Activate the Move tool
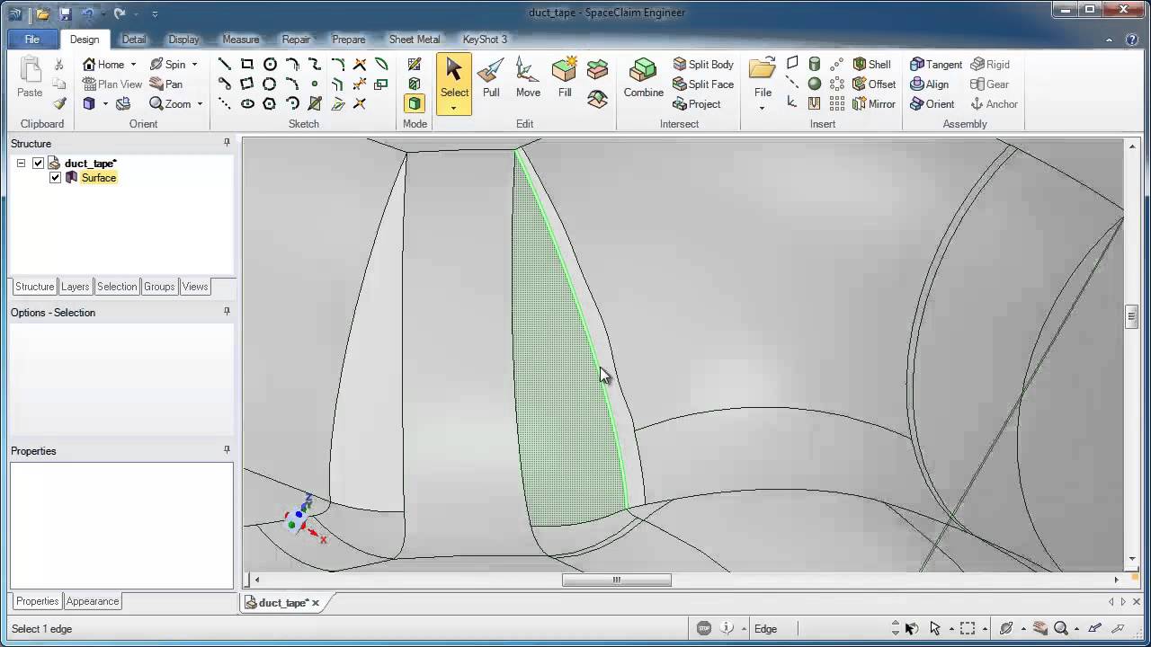Screen dimensions: 1151x647 [x=528, y=78]
